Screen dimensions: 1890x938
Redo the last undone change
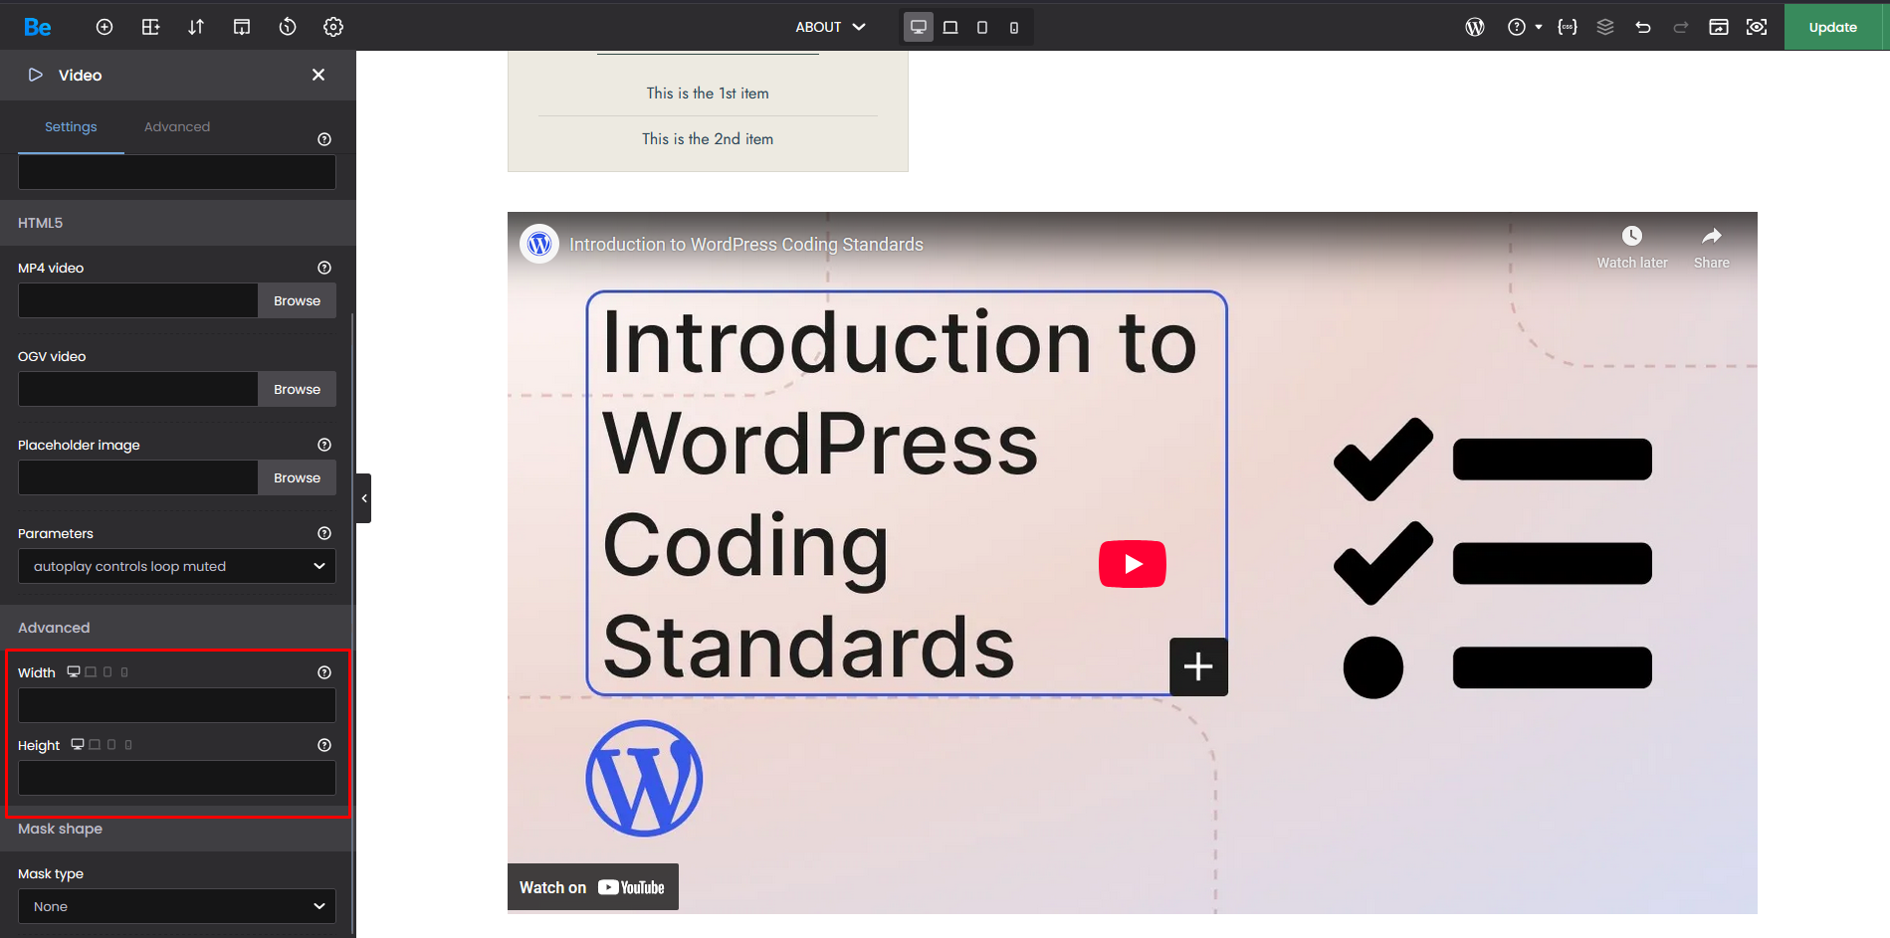click(1681, 27)
